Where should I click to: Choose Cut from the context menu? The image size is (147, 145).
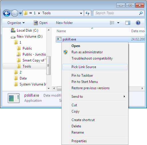74,105
